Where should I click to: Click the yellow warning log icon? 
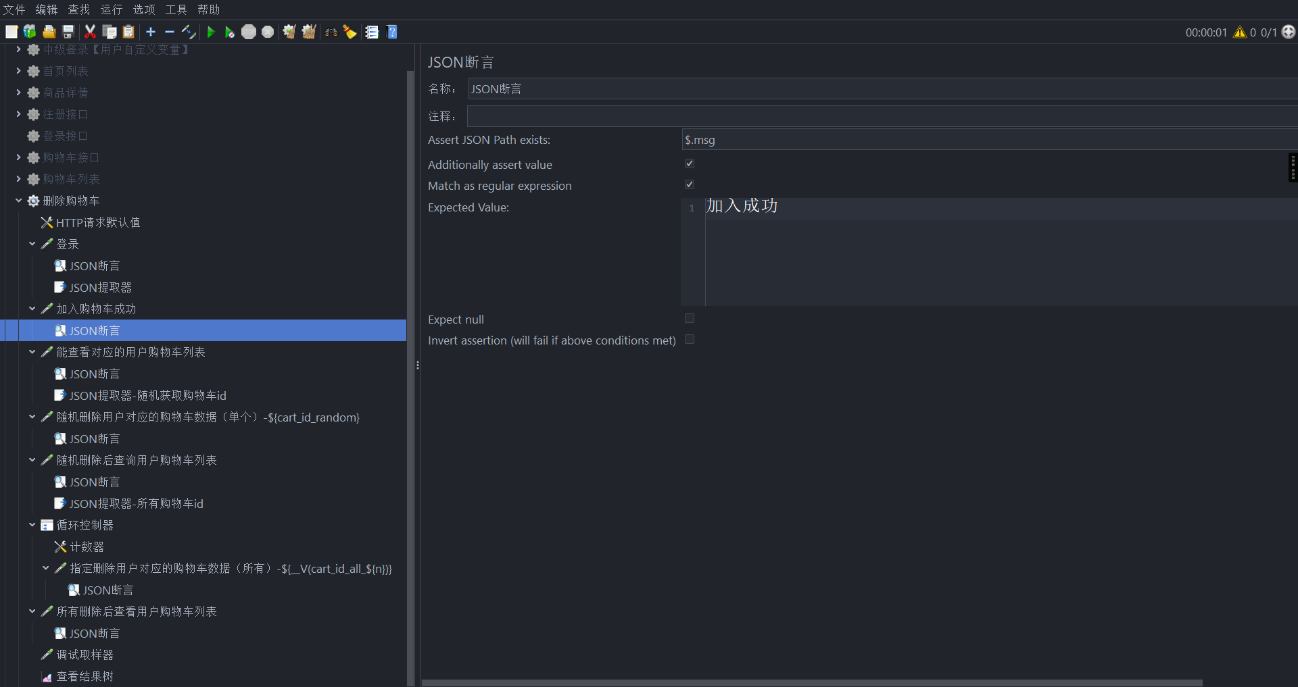point(1240,32)
